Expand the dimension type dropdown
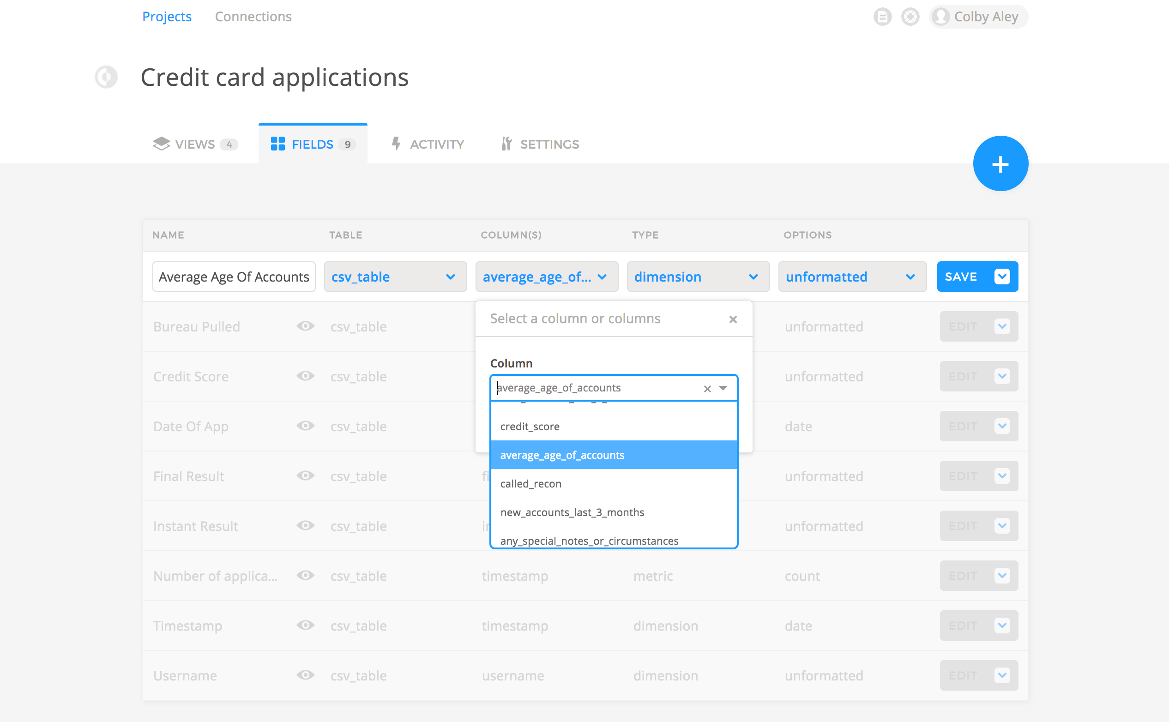1169x722 pixels. click(x=698, y=277)
